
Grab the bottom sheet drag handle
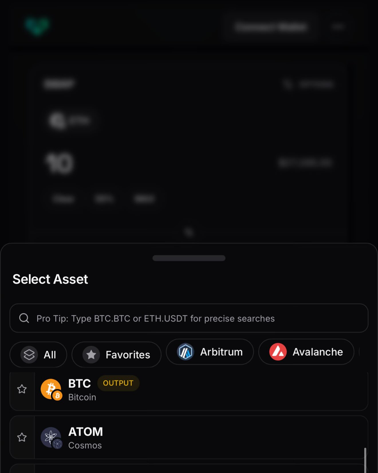189,258
